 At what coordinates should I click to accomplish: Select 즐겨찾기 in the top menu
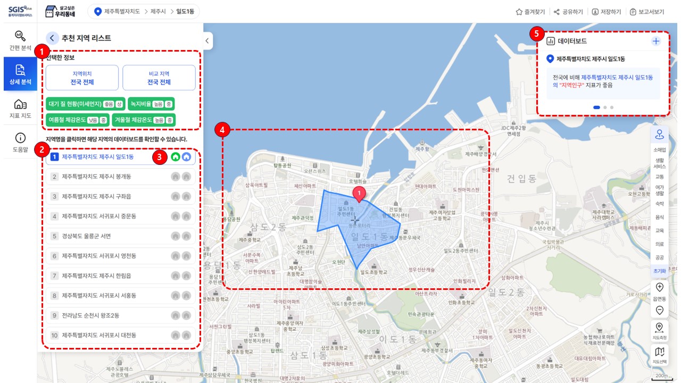click(x=530, y=12)
